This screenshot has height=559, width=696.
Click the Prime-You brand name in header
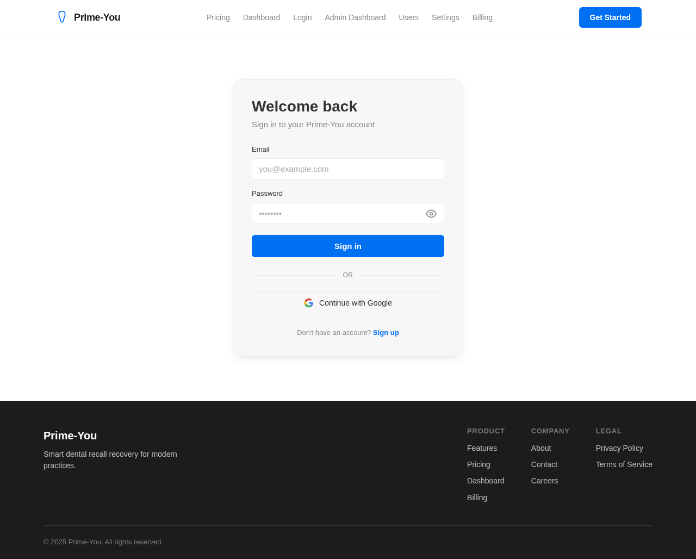click(x=97, y=17)
